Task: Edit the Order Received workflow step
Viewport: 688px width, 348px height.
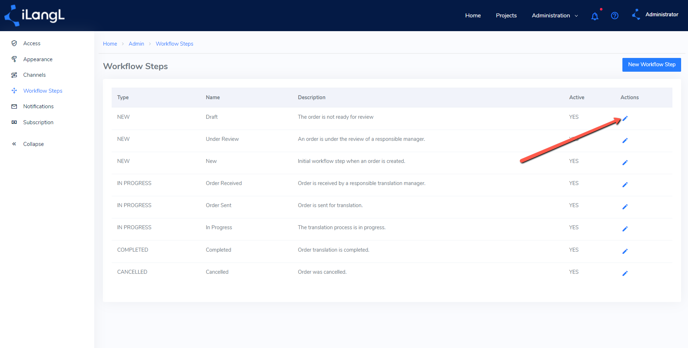Action: 625,185
